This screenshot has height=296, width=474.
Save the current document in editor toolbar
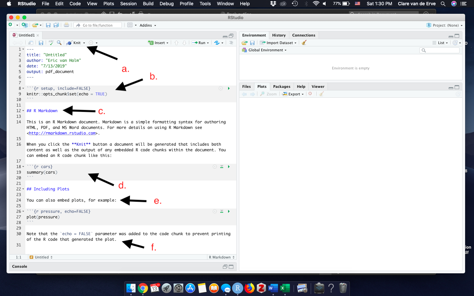(x=41, y=43)
